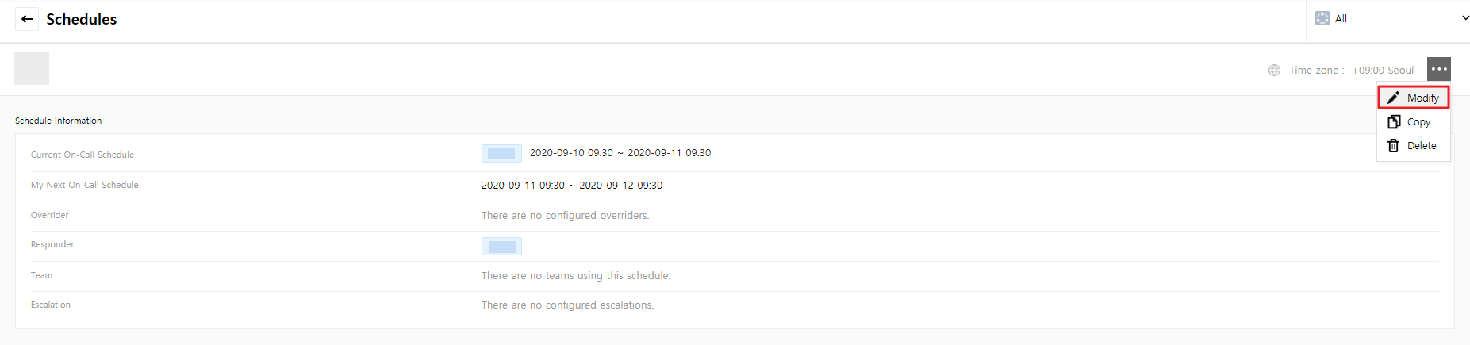Click the trash can icon for Delete
1470x345 pixels.
pyautogui.click(x=1394, y=145)
